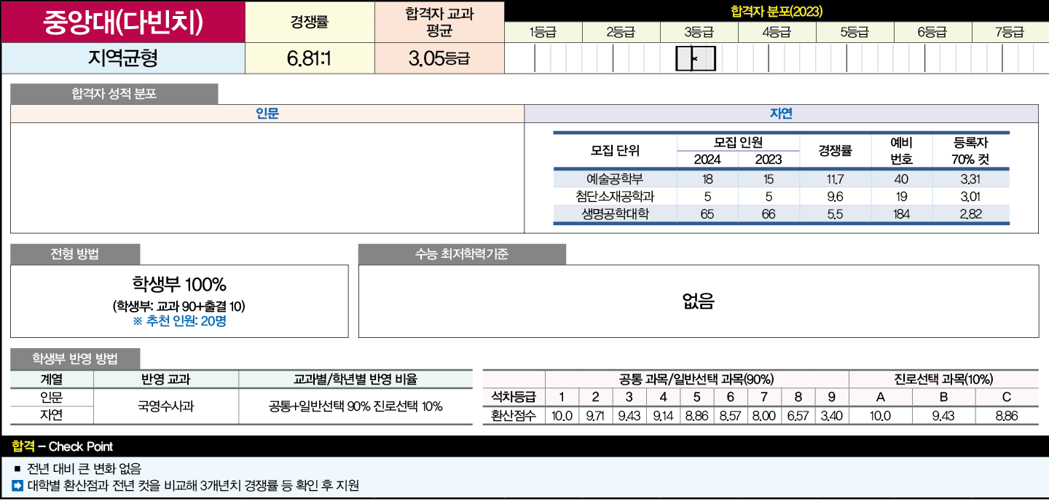Click the '국영수사과' cell
Image resolution: width=1049 pixels, height=504 pixels.
(166, 406)
